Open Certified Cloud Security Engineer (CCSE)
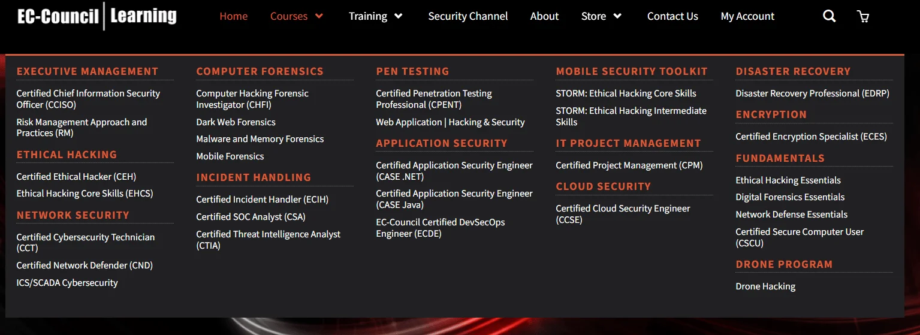920x335 pixels. tap(623, 214)
